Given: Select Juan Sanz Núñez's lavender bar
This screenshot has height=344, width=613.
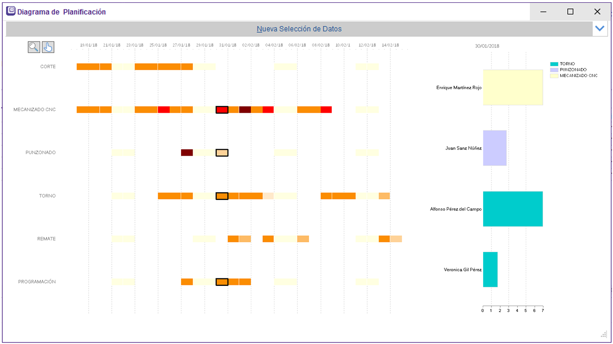Looking at the screenshot, I should (x=495, y=148).
